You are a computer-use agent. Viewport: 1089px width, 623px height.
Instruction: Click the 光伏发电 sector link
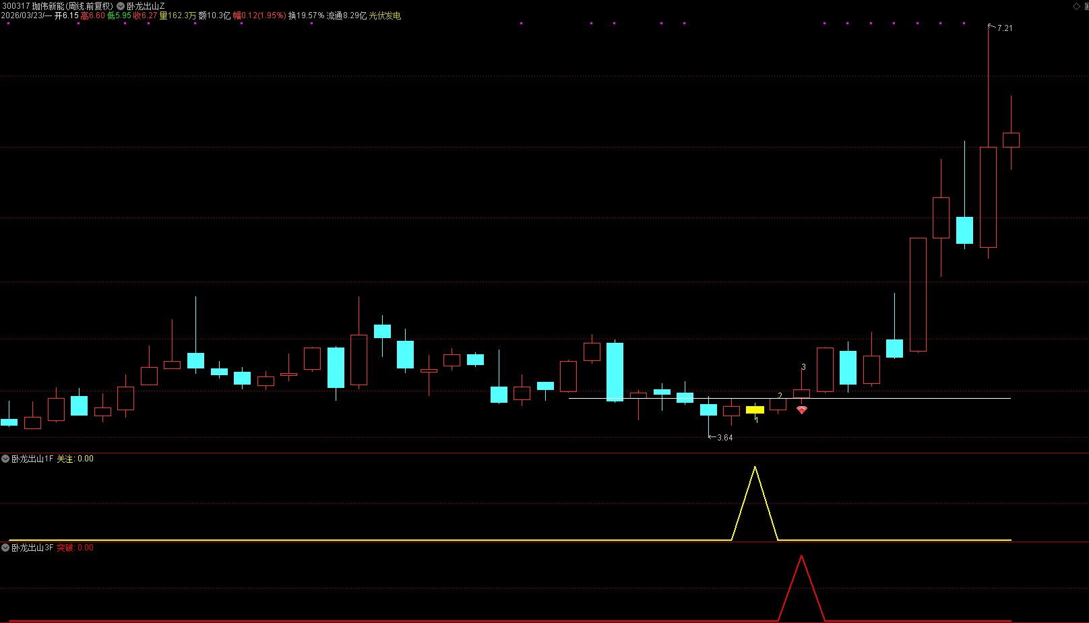(x=385, y=15)
